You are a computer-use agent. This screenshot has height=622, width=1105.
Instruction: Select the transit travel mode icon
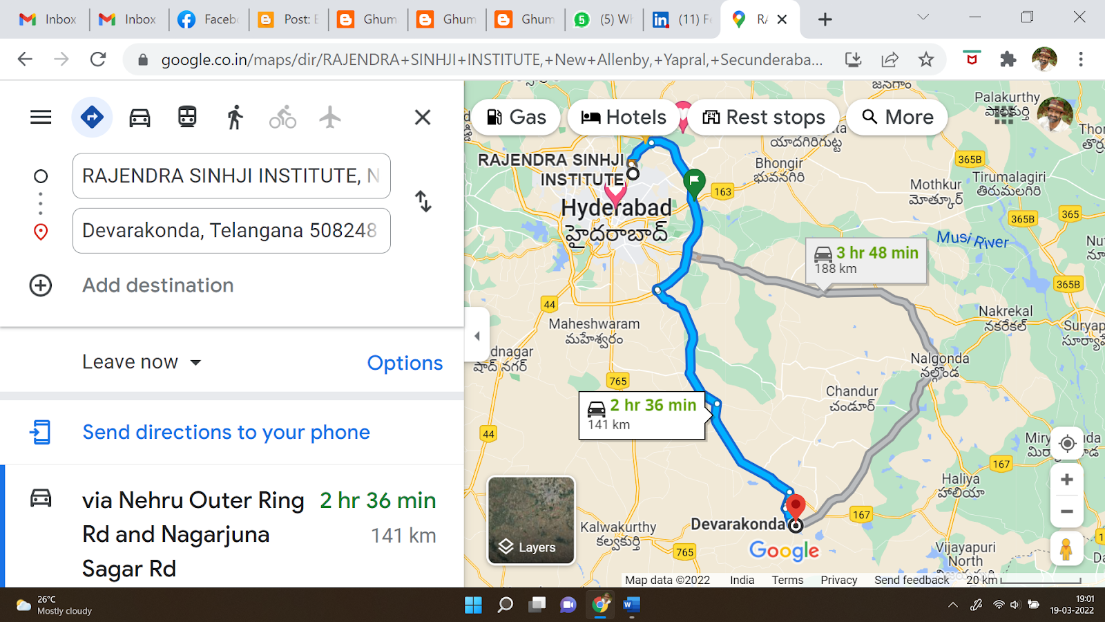point(187,117)
